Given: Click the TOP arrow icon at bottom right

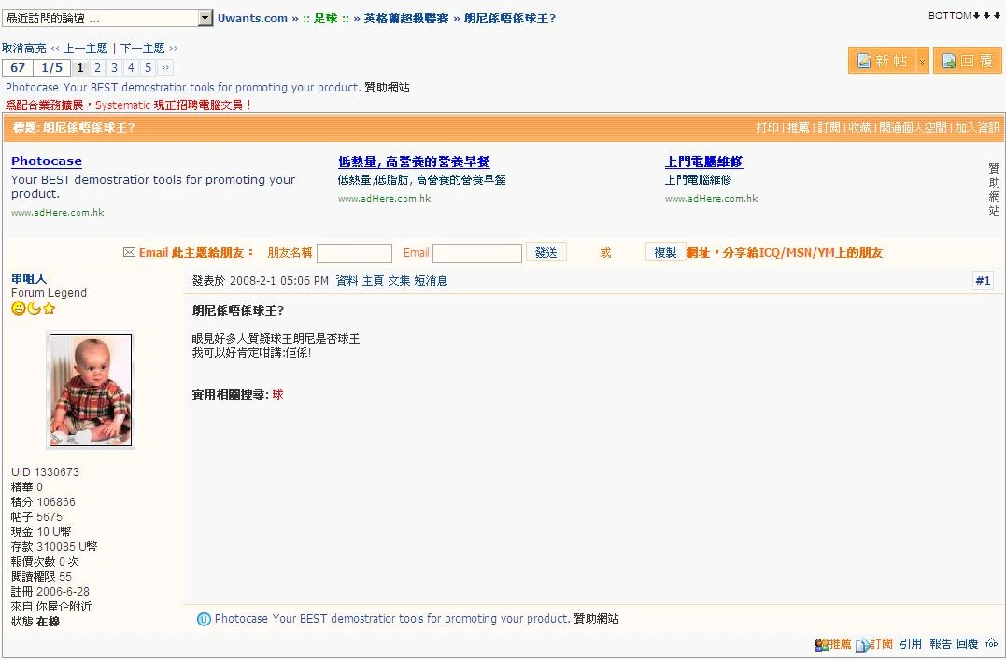Looking at the screenshot, I should 992,644.
